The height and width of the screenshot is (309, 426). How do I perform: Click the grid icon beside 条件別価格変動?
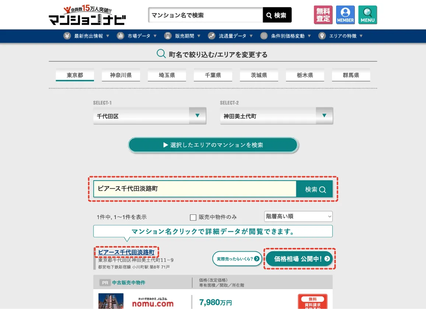click(263, 36)
